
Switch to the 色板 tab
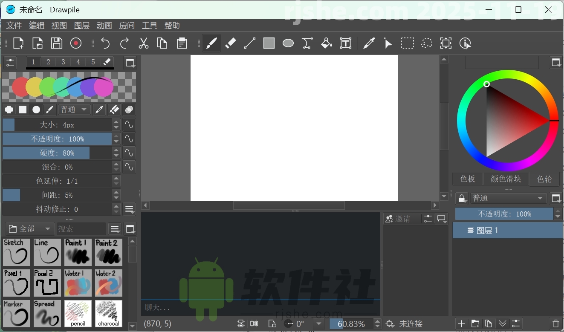[467, 179]
